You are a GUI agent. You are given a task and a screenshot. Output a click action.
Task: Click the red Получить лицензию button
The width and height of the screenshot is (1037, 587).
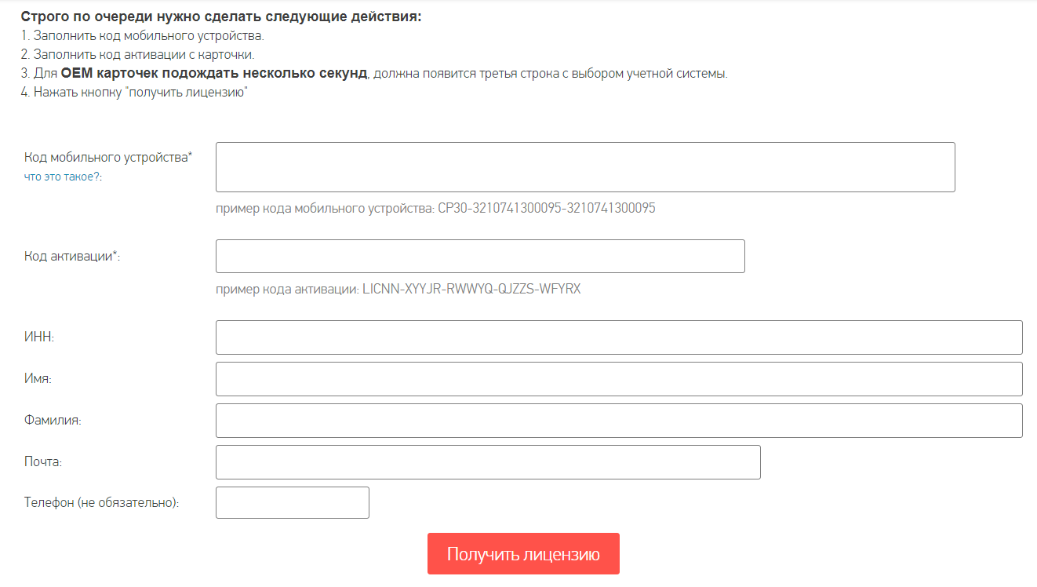[x=523, y=554]
